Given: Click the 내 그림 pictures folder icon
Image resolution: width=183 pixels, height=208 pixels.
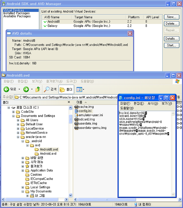Looking at the screenshot, I should (x=32, y=195).
